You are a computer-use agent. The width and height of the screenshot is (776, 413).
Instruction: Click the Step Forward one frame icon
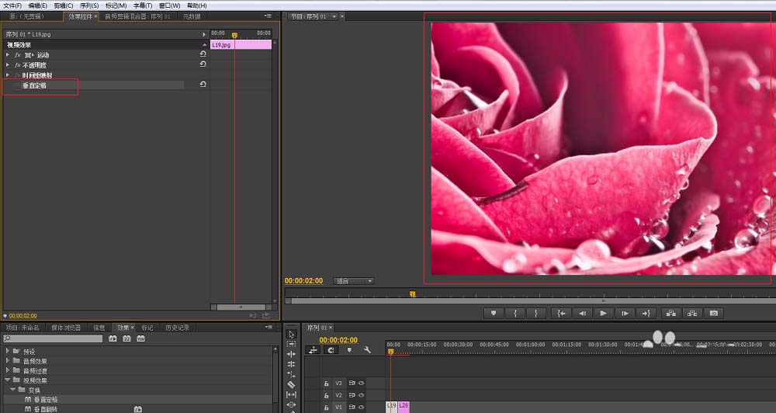624,313
